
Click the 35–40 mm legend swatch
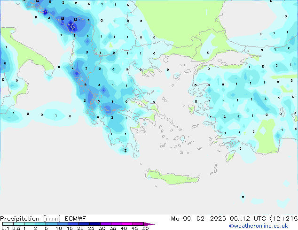pos(116,224)
